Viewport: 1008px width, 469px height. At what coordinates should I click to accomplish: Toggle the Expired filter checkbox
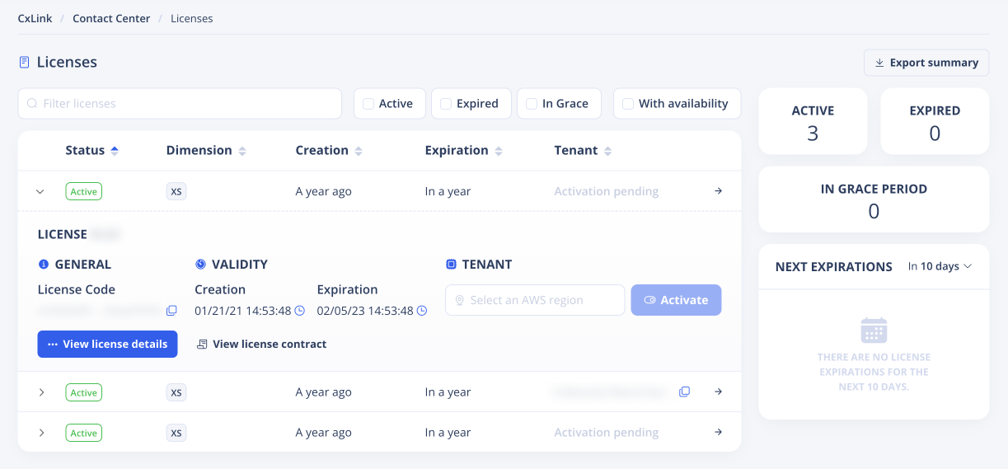pyautogui.click(x=446, y=104)
